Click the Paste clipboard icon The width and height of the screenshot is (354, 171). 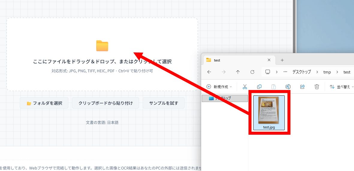[x=274, y=87]
